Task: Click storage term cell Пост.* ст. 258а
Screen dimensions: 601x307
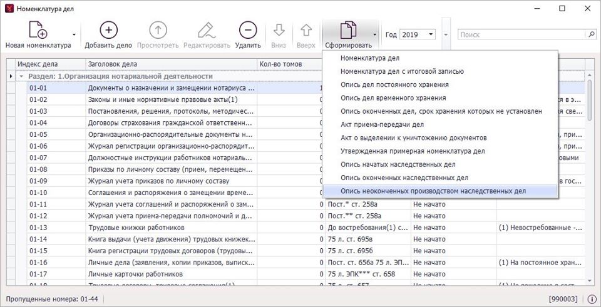Action: [x=368, y=204]
